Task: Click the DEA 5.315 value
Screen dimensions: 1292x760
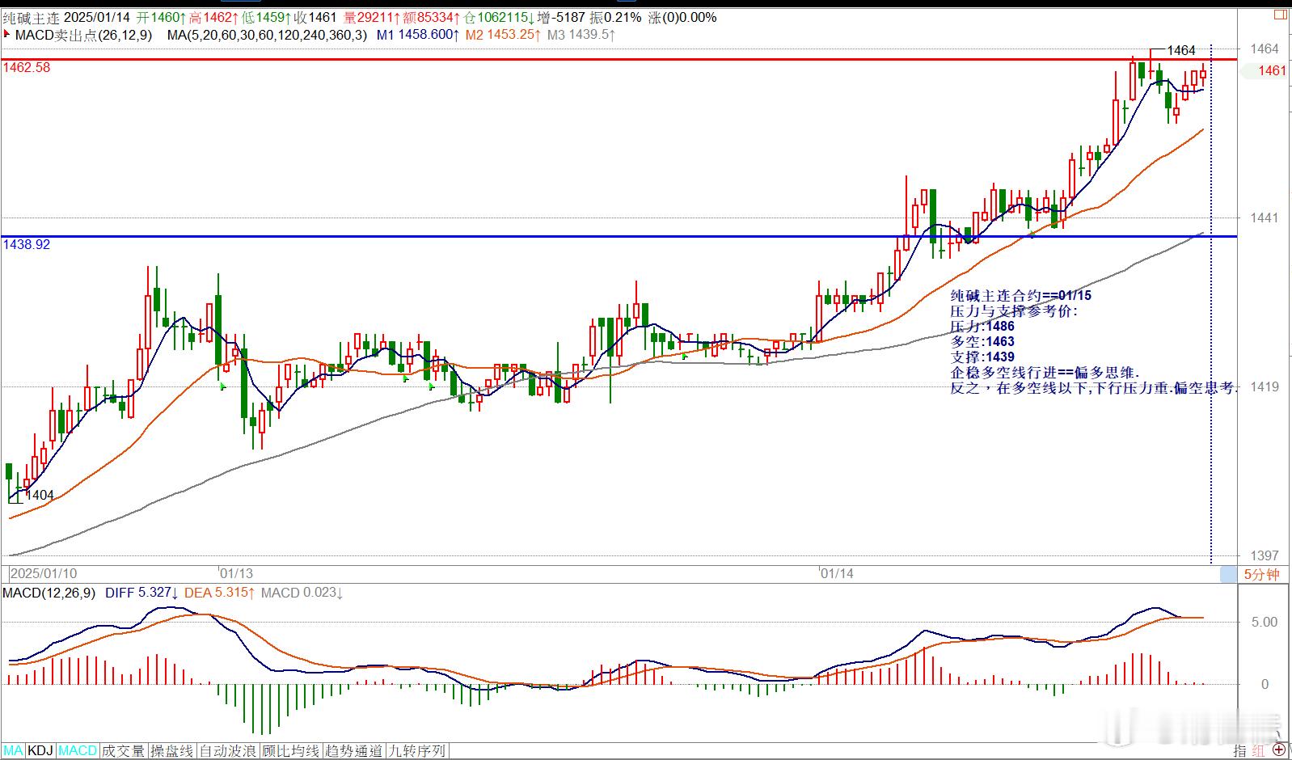Action: (x=220, y=593)
